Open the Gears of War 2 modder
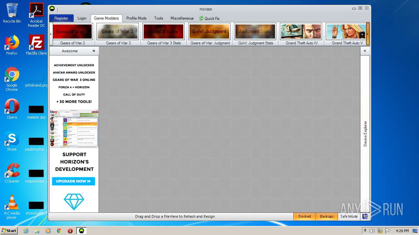Image resolution: width=419 pixels, height=235 pixels. click(x=72, y=34)
